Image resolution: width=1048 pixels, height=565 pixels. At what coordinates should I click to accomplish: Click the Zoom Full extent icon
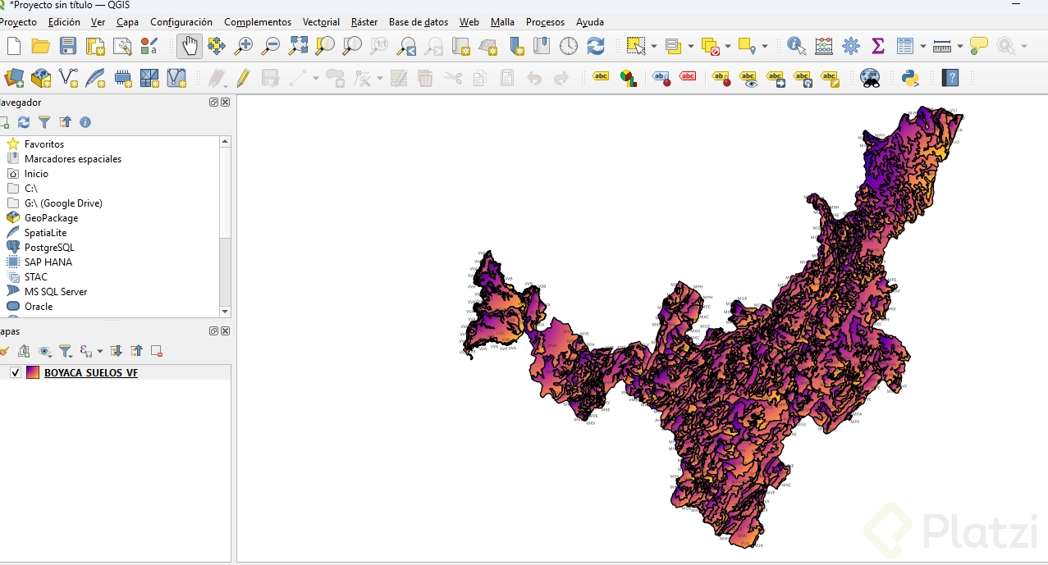coord(298,46)
